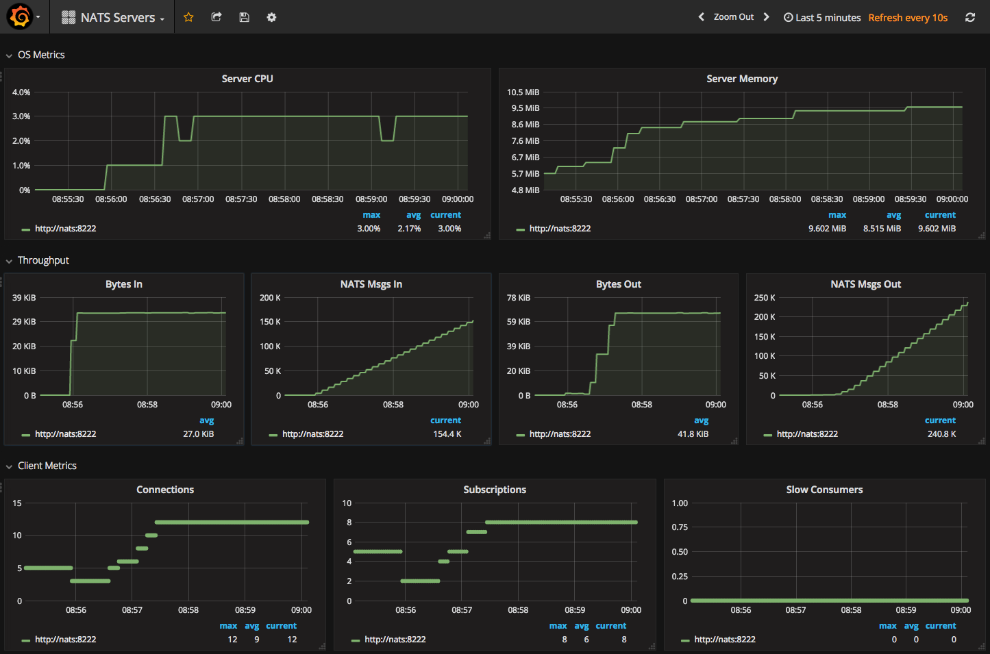This screenshot has width=990, height=654.
Task: Open the Server Memory panel title menu
Action: tap(742, 79)
